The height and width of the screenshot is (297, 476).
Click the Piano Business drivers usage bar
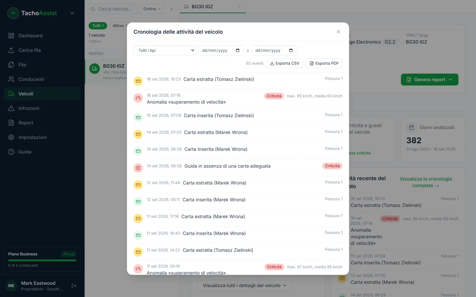42,260
